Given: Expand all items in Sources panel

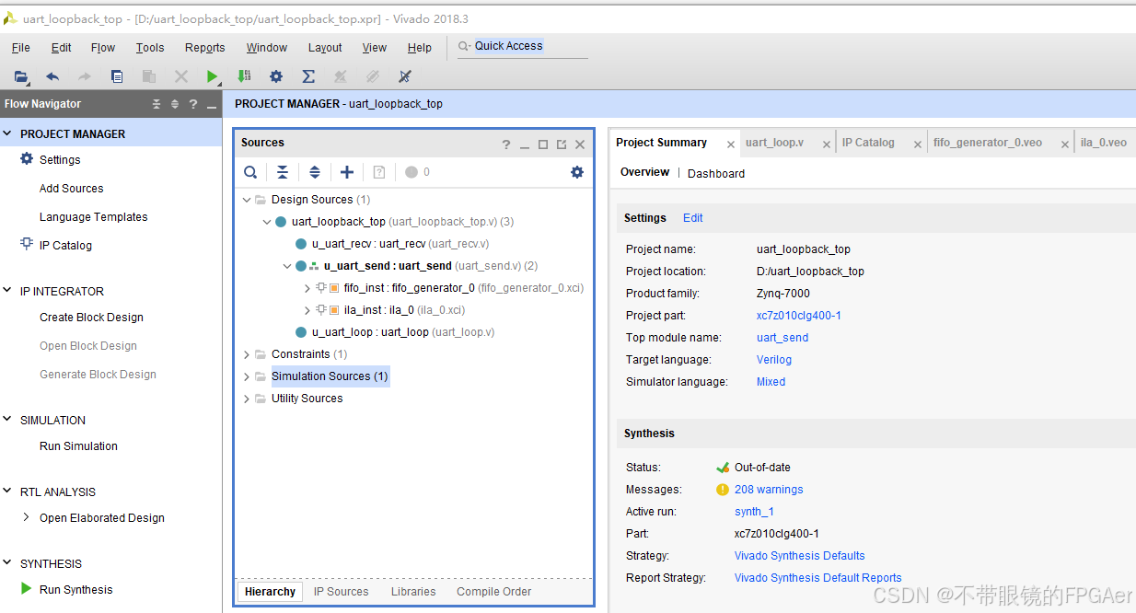Looking at the screenshot, I should (x=315, y=172).
